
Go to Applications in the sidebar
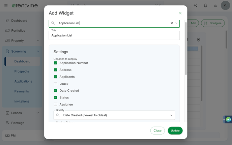[x=23, y=81]
